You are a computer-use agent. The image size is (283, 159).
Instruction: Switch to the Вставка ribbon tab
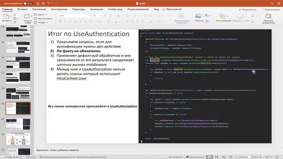coord(23,9)
